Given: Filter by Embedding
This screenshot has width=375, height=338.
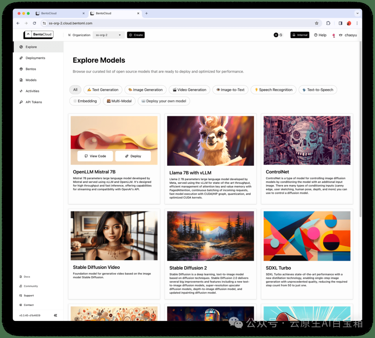Looking at the screenshot, I should (x=85, y=101).
